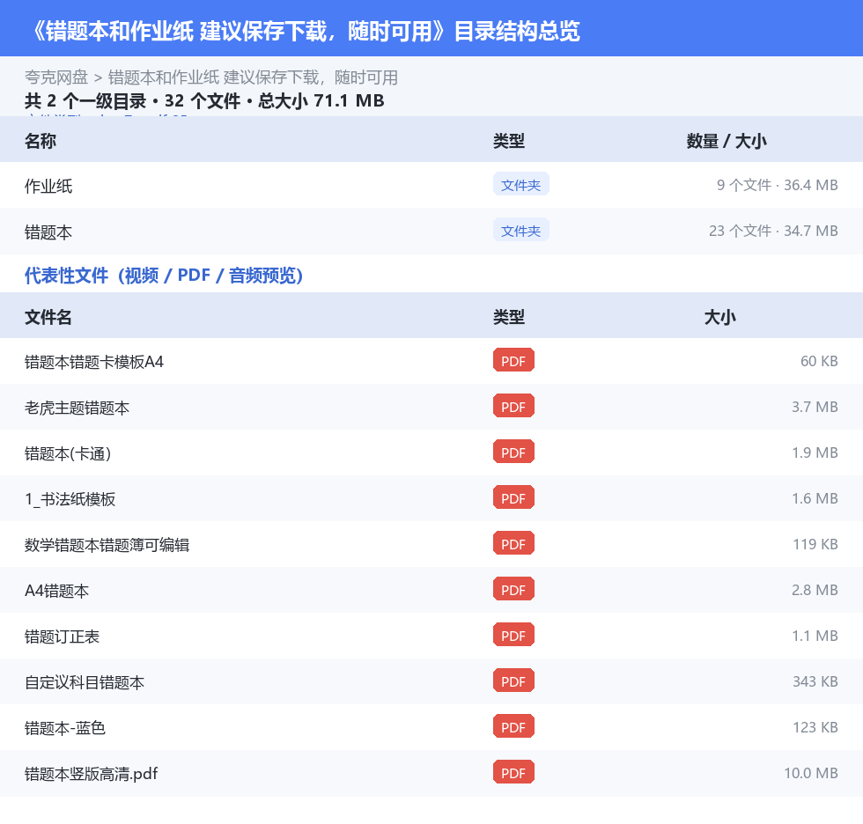
Task: Click the 343 KB size cell
Action: coord(815,681)
